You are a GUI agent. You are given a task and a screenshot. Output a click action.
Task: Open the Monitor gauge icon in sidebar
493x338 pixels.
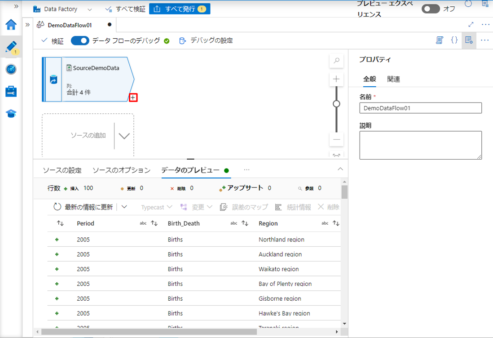(11, 69)
